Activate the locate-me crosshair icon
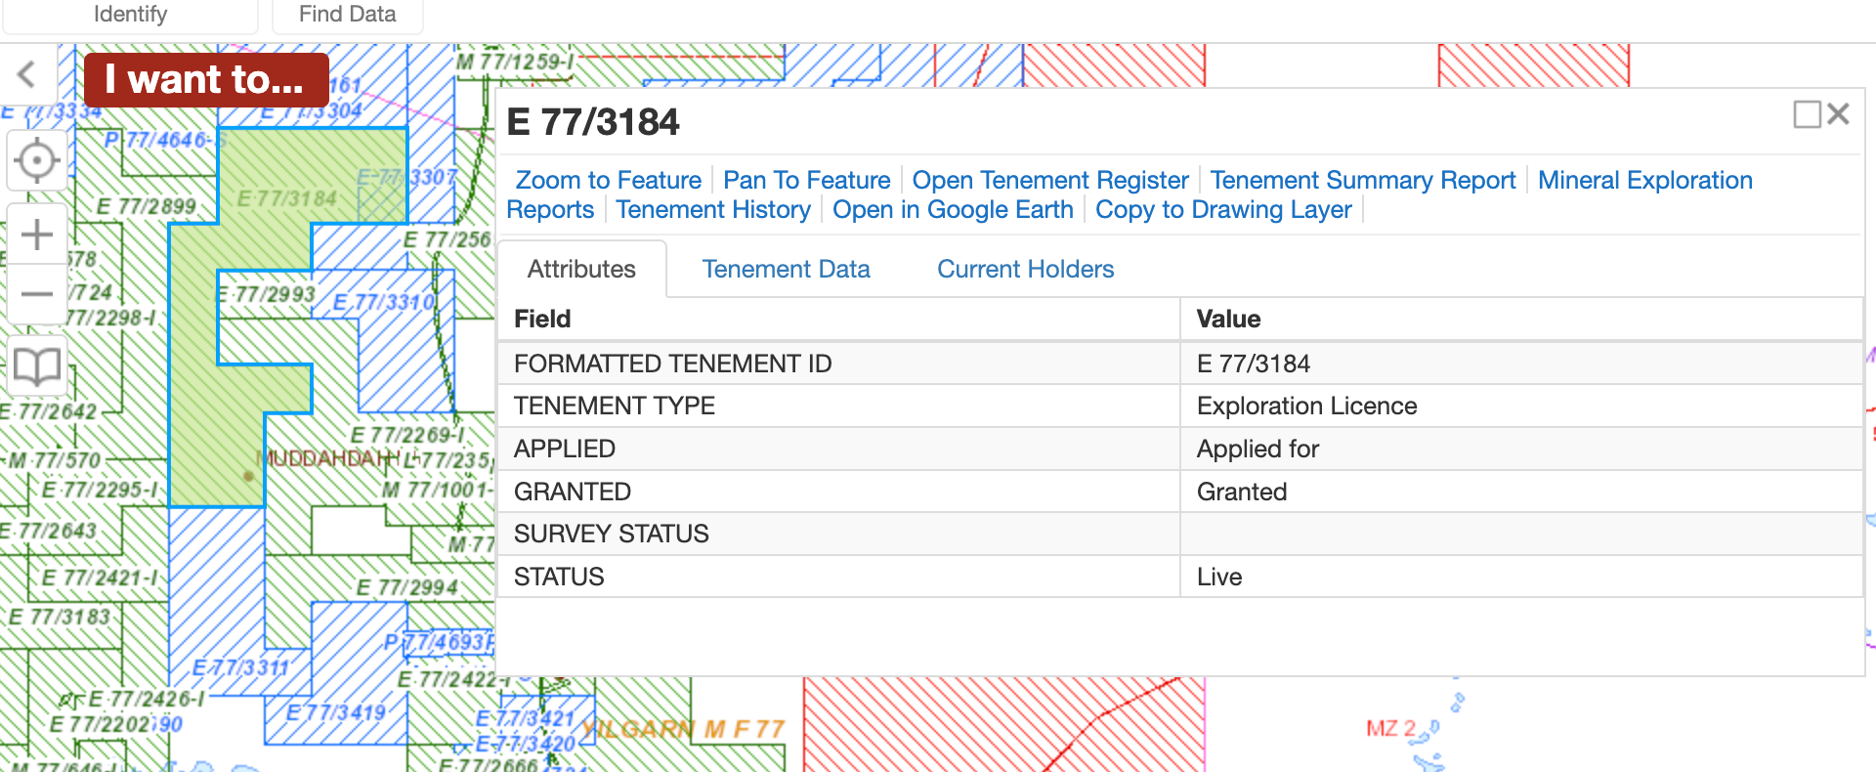Image resolution: width=1876 pixels, height=772 pixels. coord(37,160)
